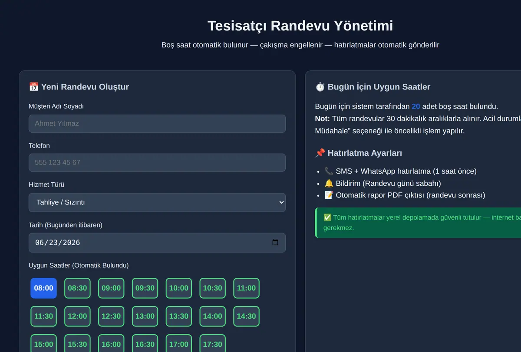The height and width of the screenshot is (352, 521).
Task: Click the Hatırlatma Ayarları heading text
Action: [365, 153]
